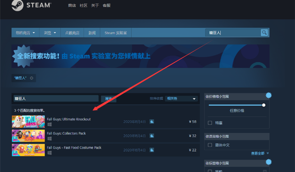Viewport: 295px width, 172px height.
Task: Click the review icon for Fall Guys: Collectors Pack
Action: coord(152,135)
